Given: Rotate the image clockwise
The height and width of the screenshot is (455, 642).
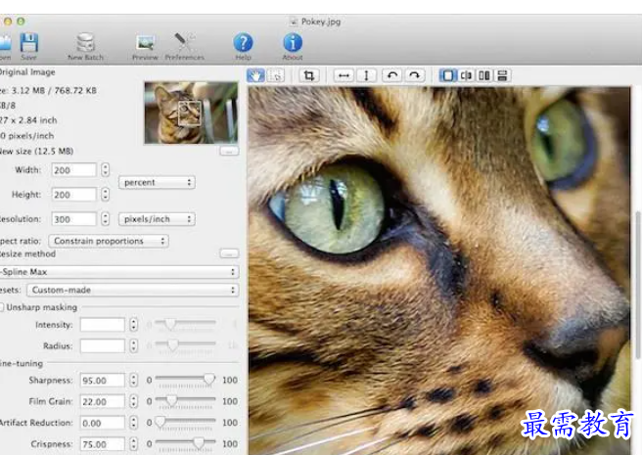Looking at the screenshot, I should 415,75.
